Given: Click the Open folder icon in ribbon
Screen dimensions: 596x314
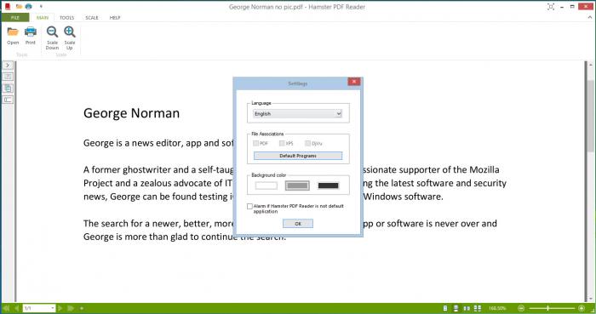Looking at the screenshot, I should (x=13, y=31).
